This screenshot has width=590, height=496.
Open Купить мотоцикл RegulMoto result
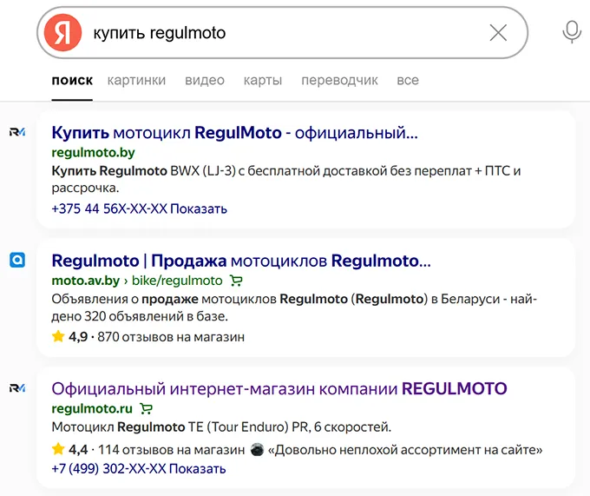(x=234, y=133)
